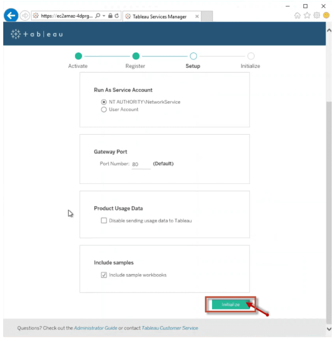Click the smiley feedback icon
This screenshot has width=334, height=342.
coord(326,15)
